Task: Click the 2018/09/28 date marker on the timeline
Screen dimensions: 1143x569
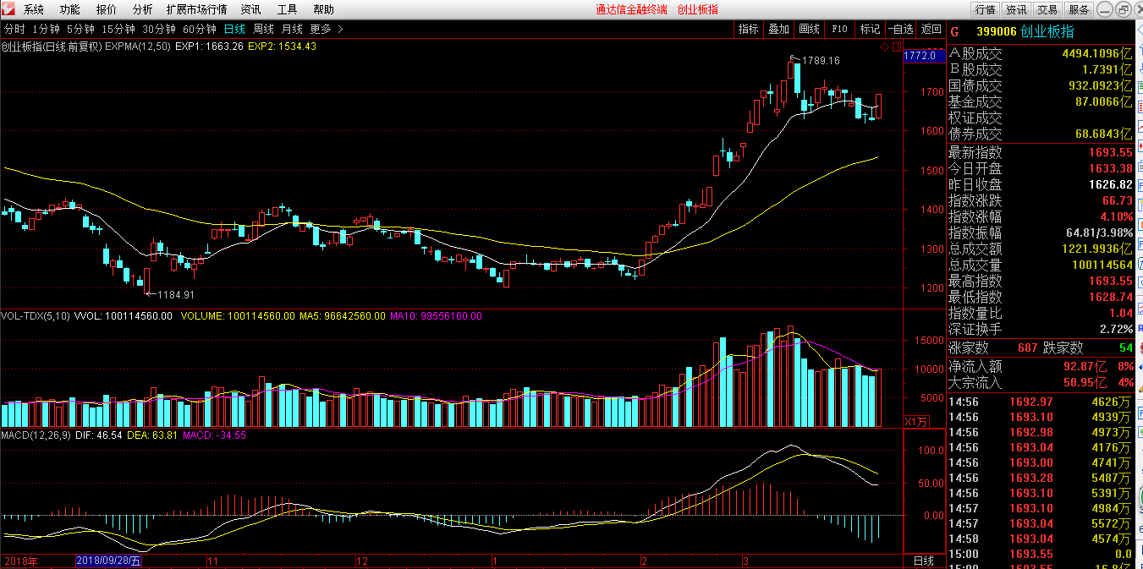Action: tap(109, 561)
